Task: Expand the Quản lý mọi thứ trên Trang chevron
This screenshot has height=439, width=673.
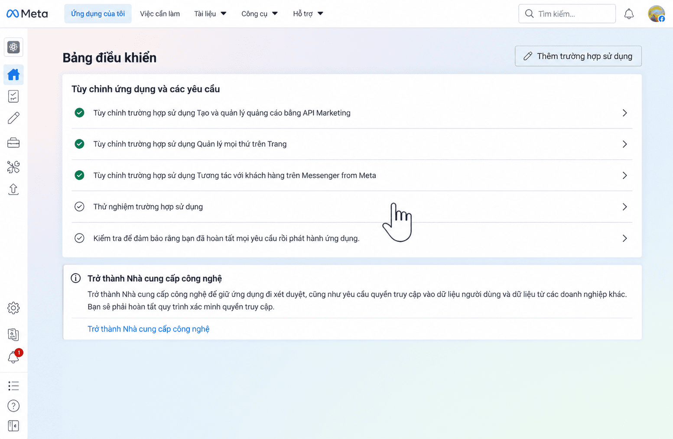Action: click(624, 144)
